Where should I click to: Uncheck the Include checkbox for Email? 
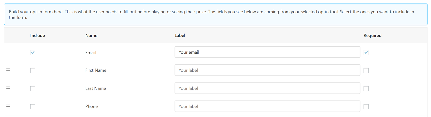33,52
